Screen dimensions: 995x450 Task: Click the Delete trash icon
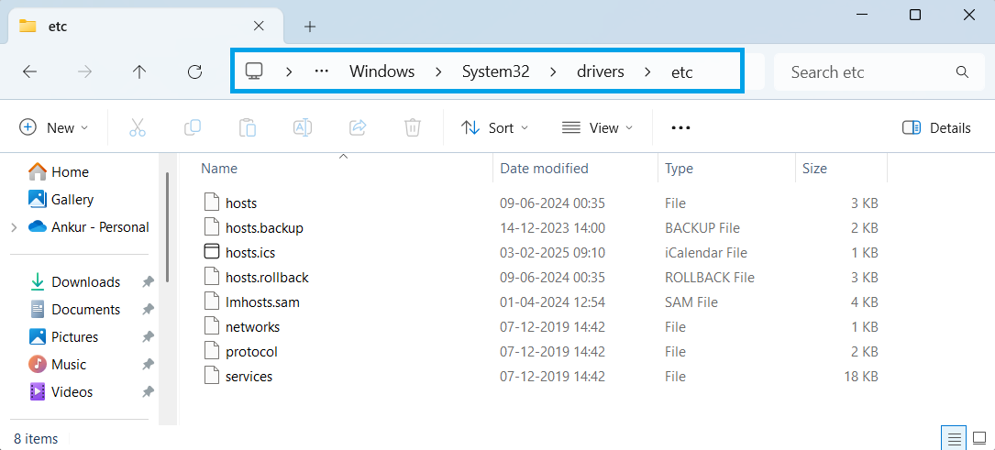click(x=413, y=128)
